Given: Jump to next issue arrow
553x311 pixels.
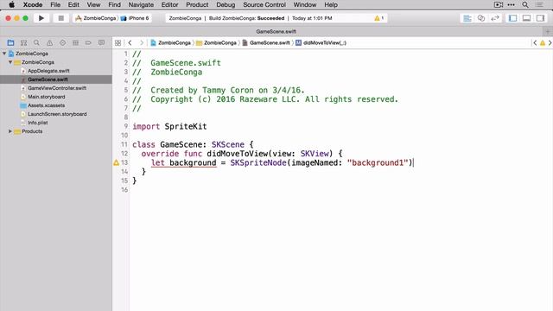Looking at the screenshot, I should 550,42.
